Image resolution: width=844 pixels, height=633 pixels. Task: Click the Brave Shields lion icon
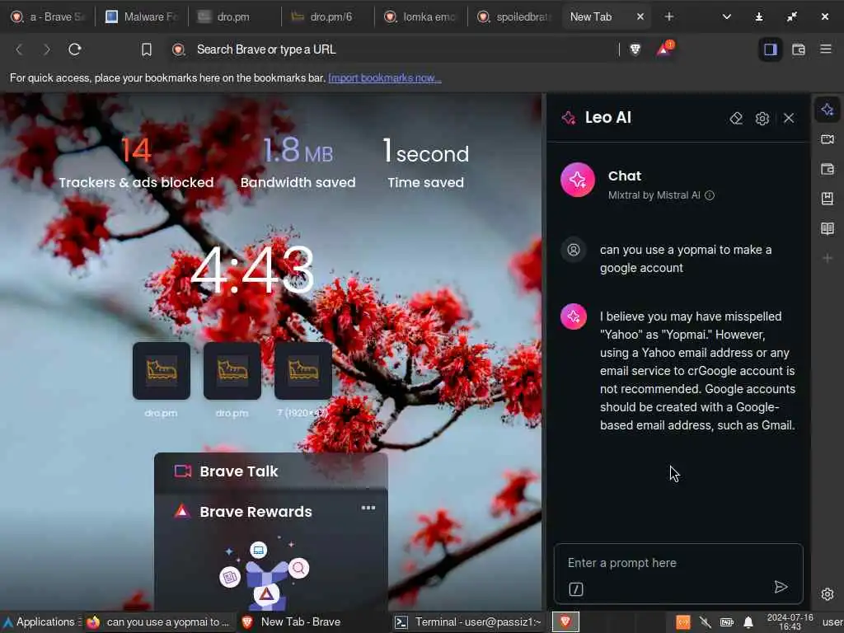click(x=635, y=49)
